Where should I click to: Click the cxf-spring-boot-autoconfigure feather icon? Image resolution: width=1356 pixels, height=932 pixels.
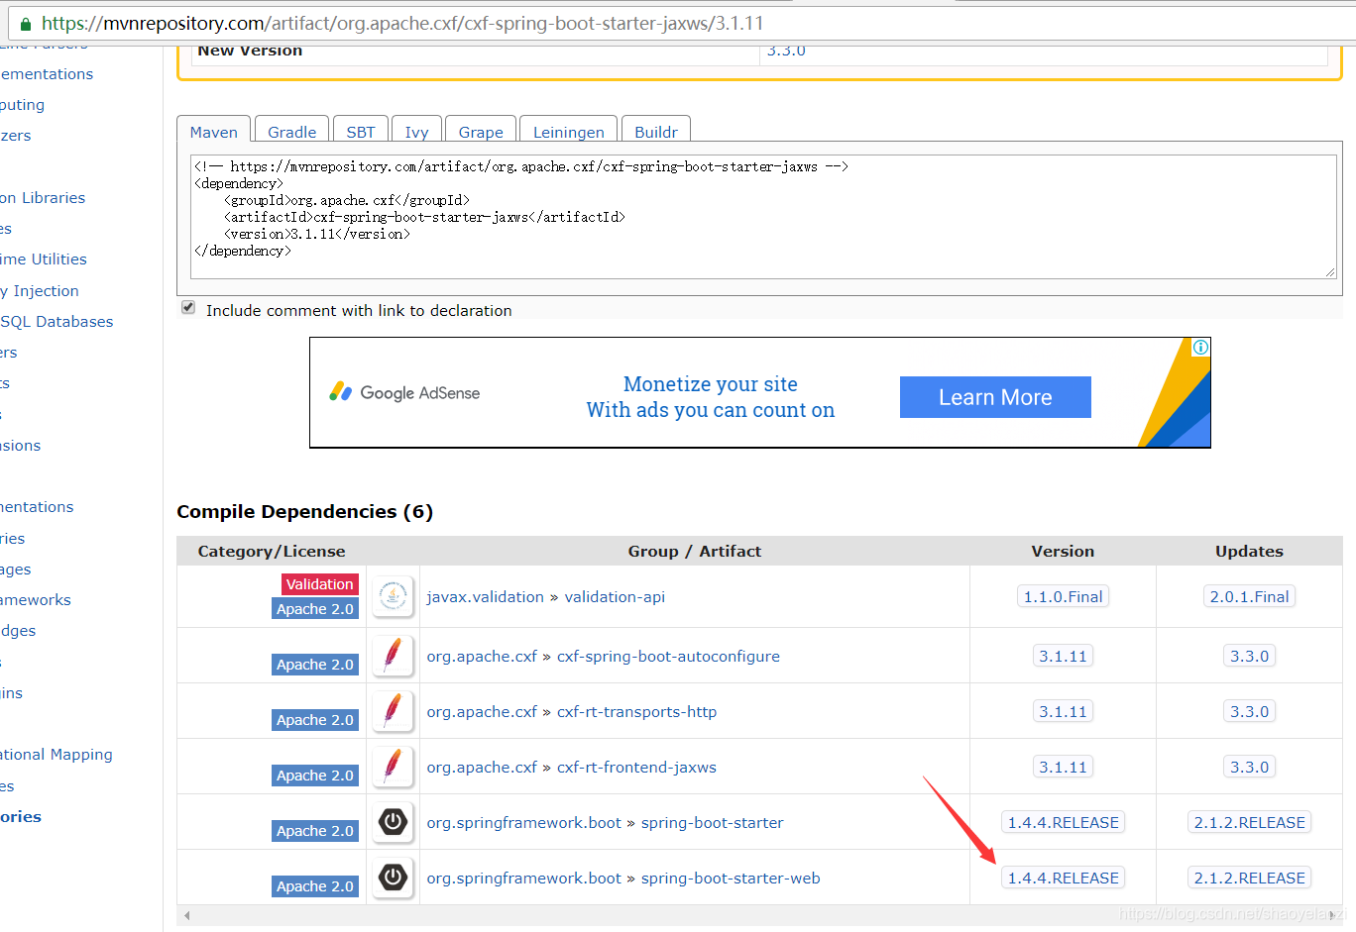pos(394,656)
